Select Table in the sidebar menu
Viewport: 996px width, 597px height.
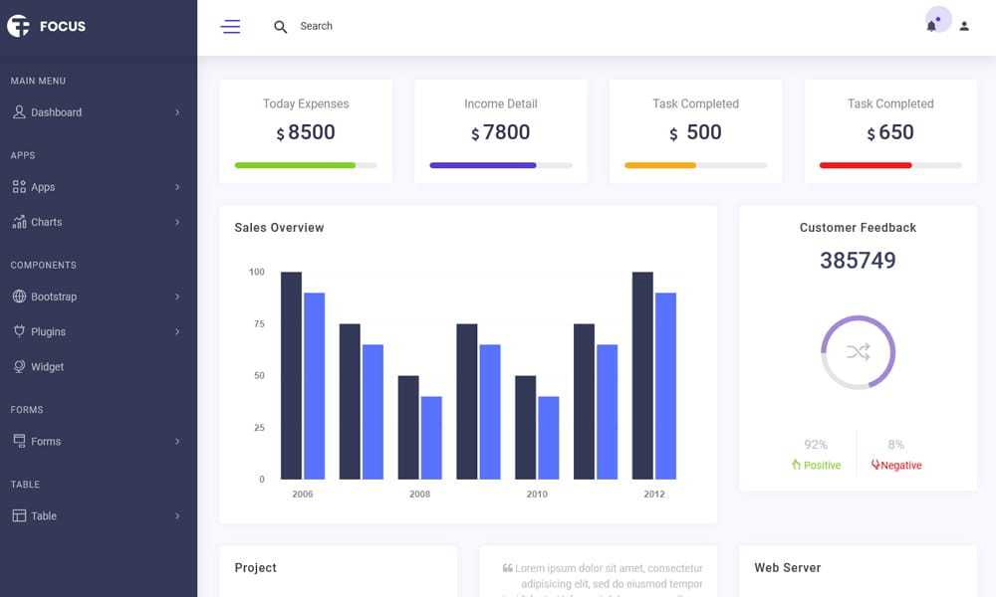coord(45,515)
